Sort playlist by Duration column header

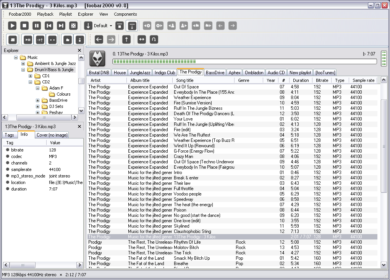click(x=301, y=80)
